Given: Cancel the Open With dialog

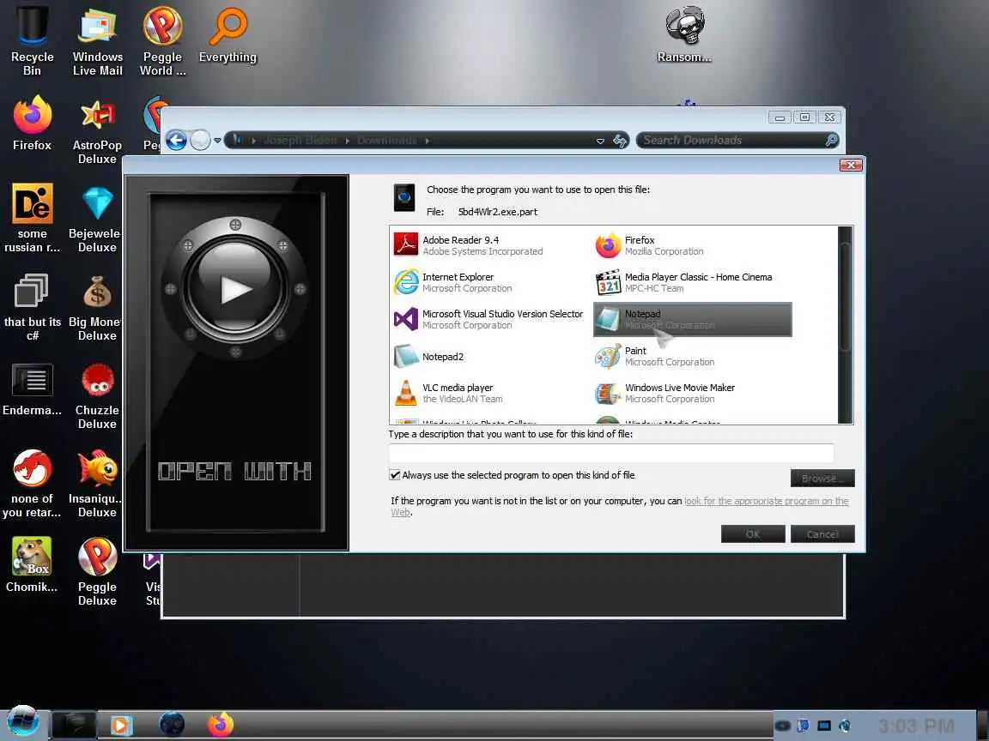Looking at the screenshot, I should click(x=822, y=533).
